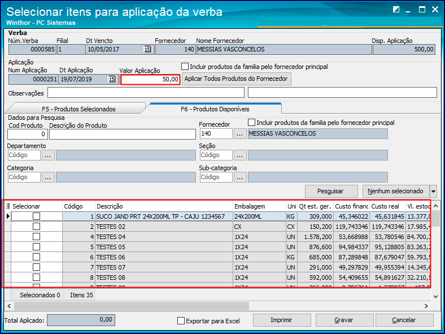This screenshot has height=334, width=445.
Task: Click the row indicator arrow of the SUCO JAND row
Action: [x=8, y=216]
